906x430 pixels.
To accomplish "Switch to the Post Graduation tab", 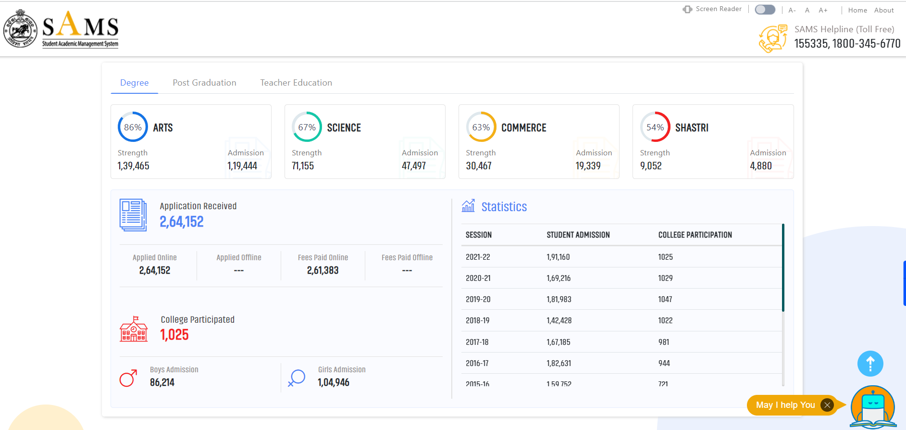I will click(204, 83).
